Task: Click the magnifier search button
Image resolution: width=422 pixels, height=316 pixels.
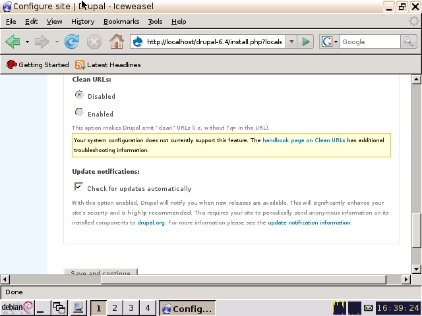Action: pyautogui.click(x=408, y=41)
